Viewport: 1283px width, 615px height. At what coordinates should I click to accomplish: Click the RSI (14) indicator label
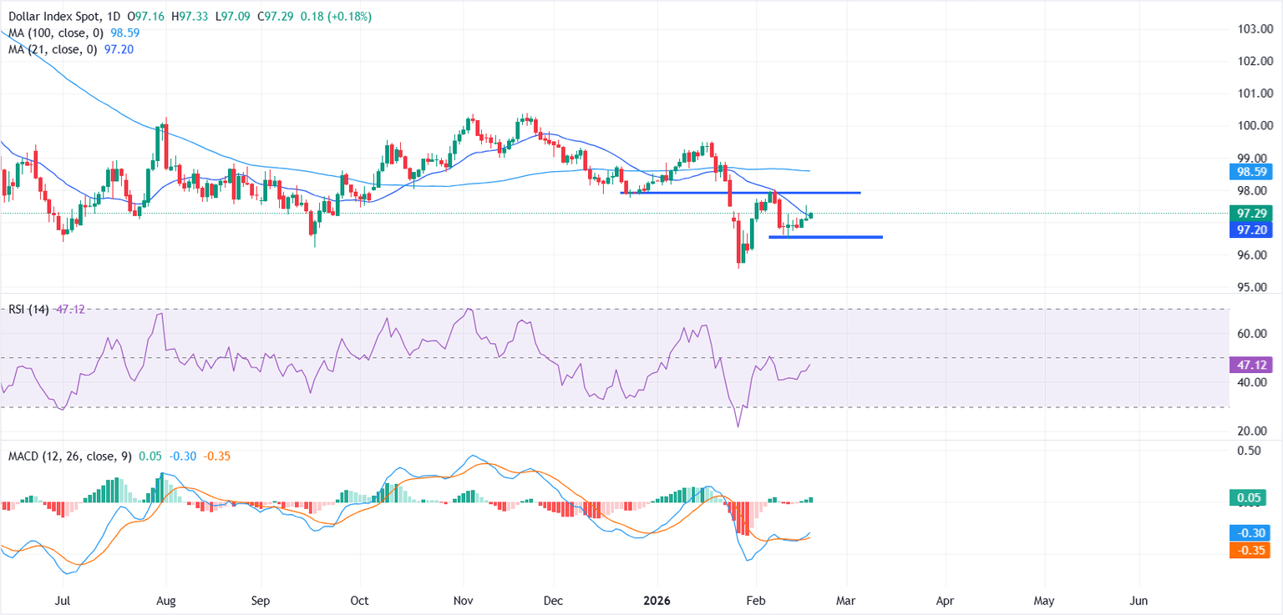[x=28, y=309]
